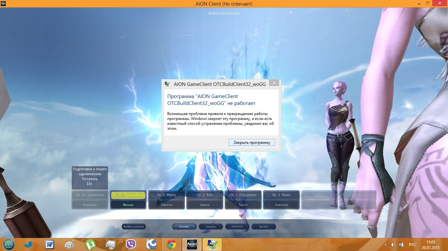The width and height of the screenshot is (448, 251).
Task: Select character Волька, level 55 Волшебник
Action: [x=128, y=200]
